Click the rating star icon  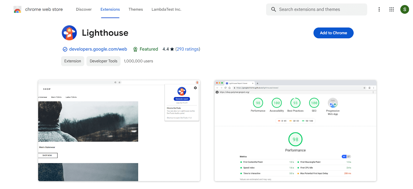point(172,49)
